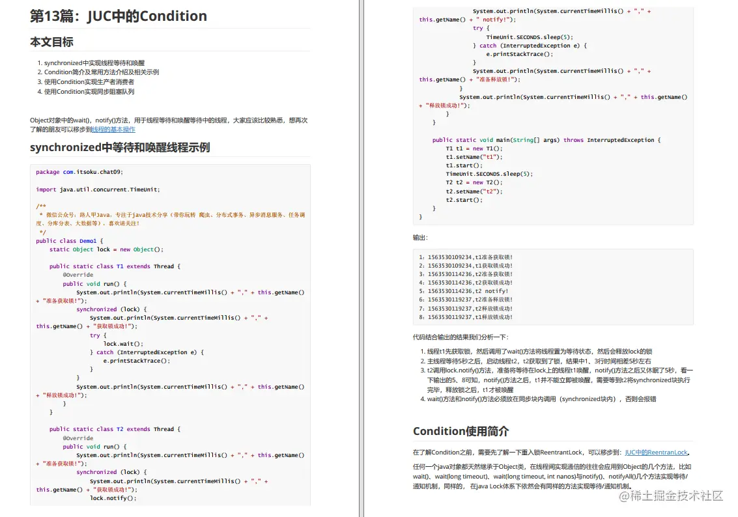Open the 线程的基本操作 link
Image resolution: width=738 pixels, height=517 pixels.
[x=113, y=130]
